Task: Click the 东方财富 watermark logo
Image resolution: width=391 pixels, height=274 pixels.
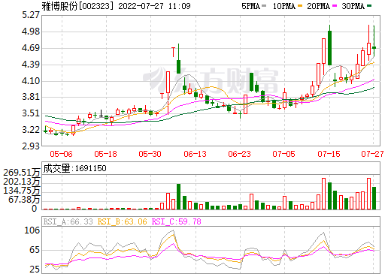Action: tap(211, 80)
